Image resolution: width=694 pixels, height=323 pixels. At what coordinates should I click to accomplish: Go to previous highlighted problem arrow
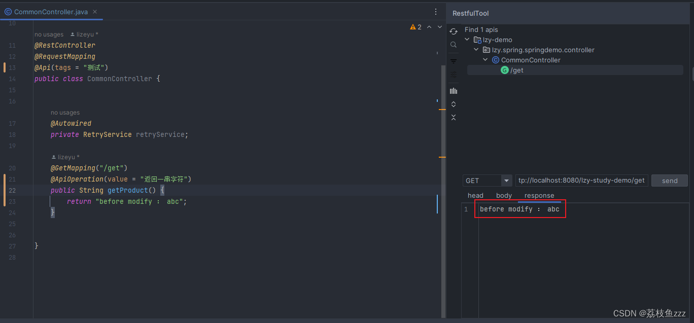coord(429,27)
